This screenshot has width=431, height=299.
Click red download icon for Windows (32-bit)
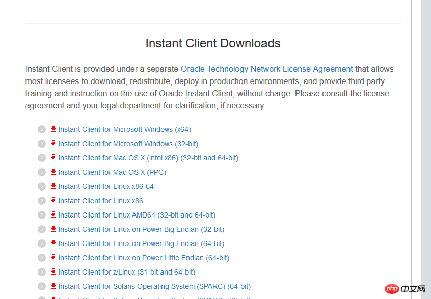53,143
